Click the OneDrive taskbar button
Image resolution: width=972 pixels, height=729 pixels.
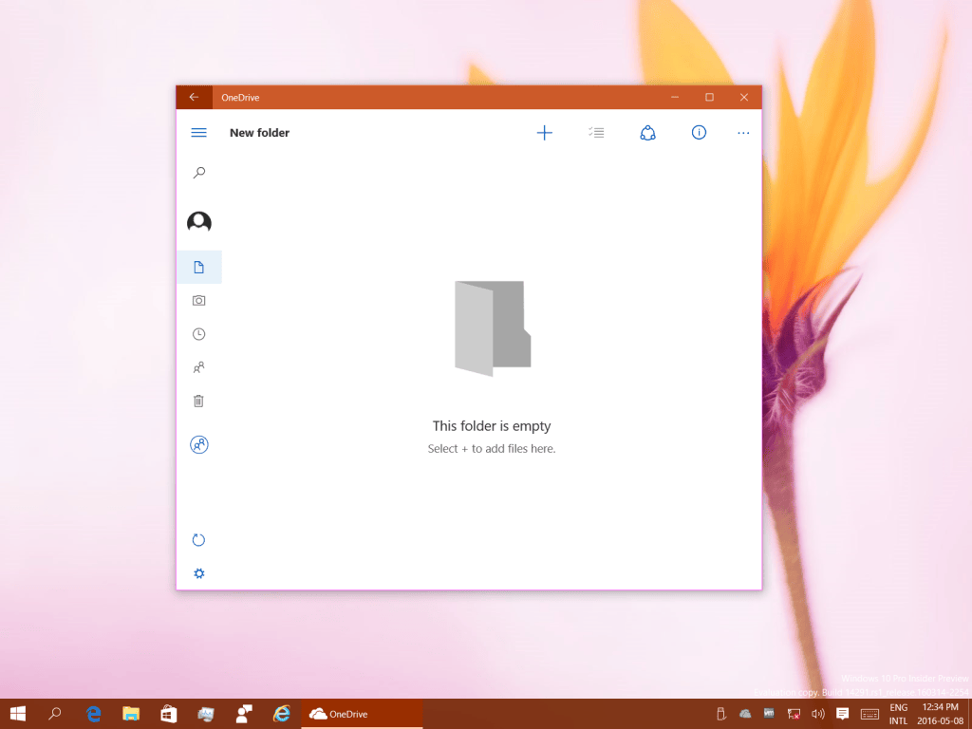click(x=362, y=714)
